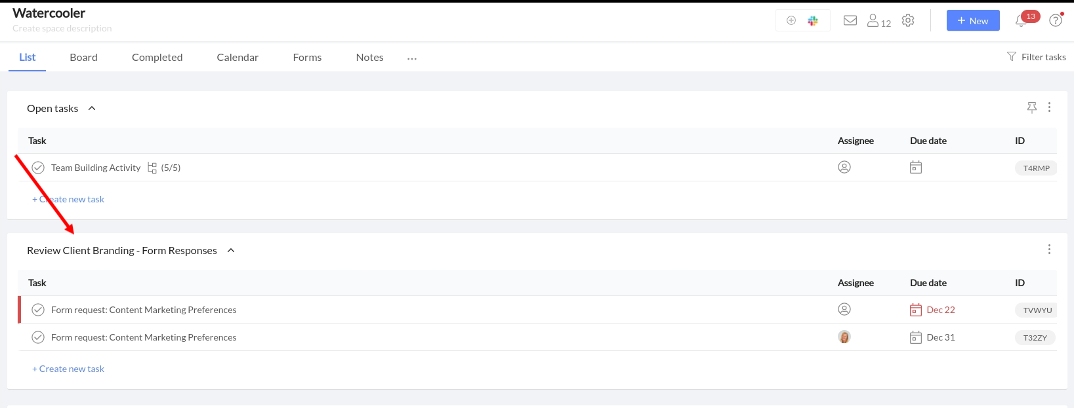Switch to the Board tab
This screenshot has width=1074, height=408.
pyautogui.click(x=83, y=57)
